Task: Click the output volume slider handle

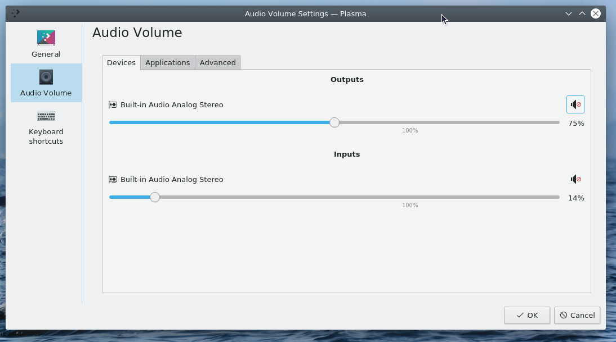Action: coord(334,122)
